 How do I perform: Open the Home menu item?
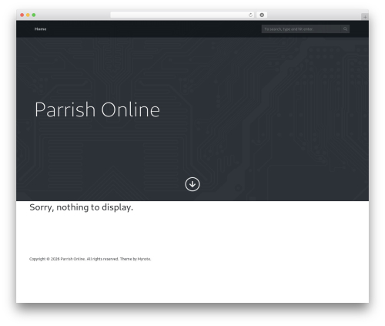click(x=40, y=29)
